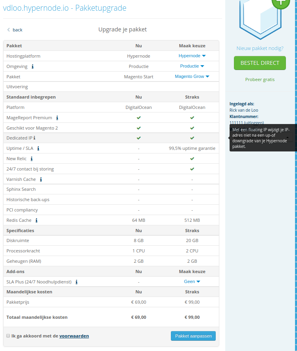Click the 1 CPU Processorkracht value

coord(139,251)
